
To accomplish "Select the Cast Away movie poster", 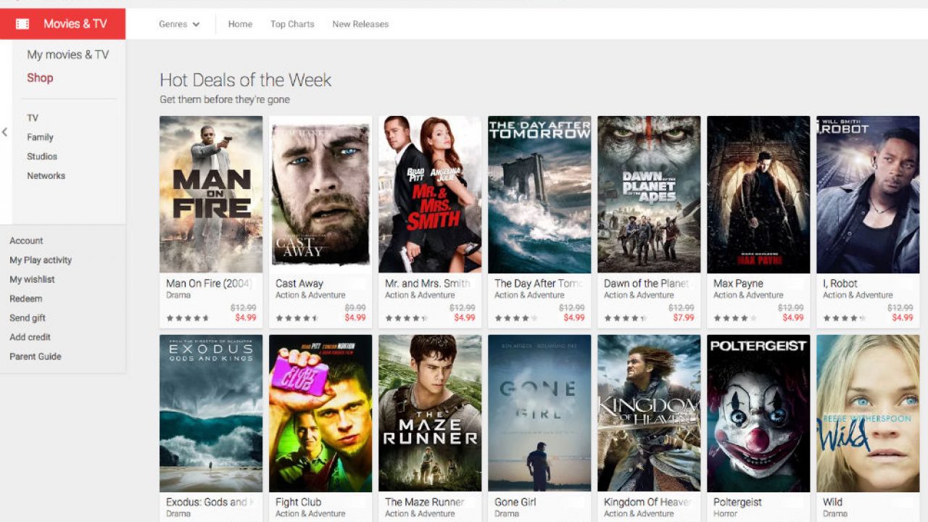I will click(320, 194).
